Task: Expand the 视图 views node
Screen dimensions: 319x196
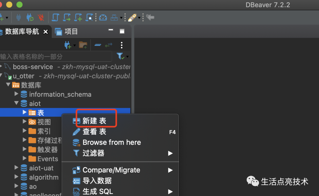Action: pyautogui.click(x=25, y=121)
